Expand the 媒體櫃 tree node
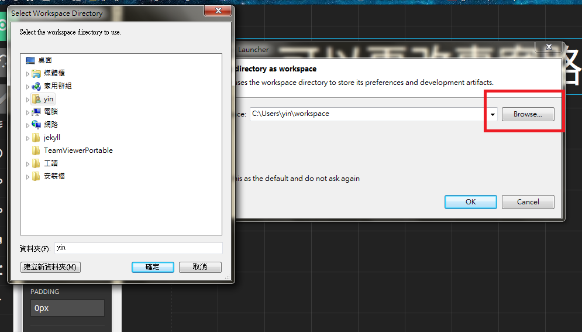This screenshot has width=582, height=332. click(27, 74)
